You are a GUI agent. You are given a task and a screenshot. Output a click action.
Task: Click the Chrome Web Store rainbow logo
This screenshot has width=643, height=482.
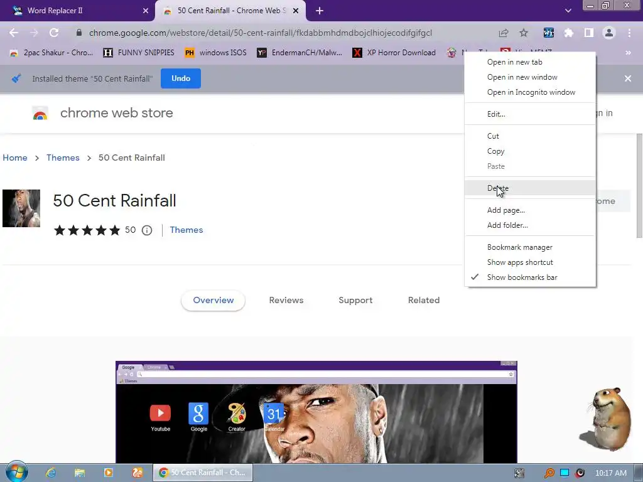pyautogui.click(x=40, y=114)
